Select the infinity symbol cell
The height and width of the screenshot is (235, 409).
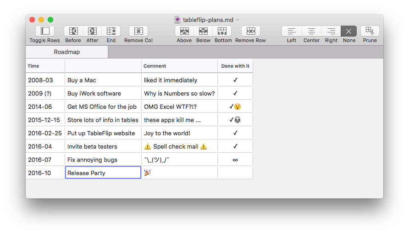tap(235, 160)
